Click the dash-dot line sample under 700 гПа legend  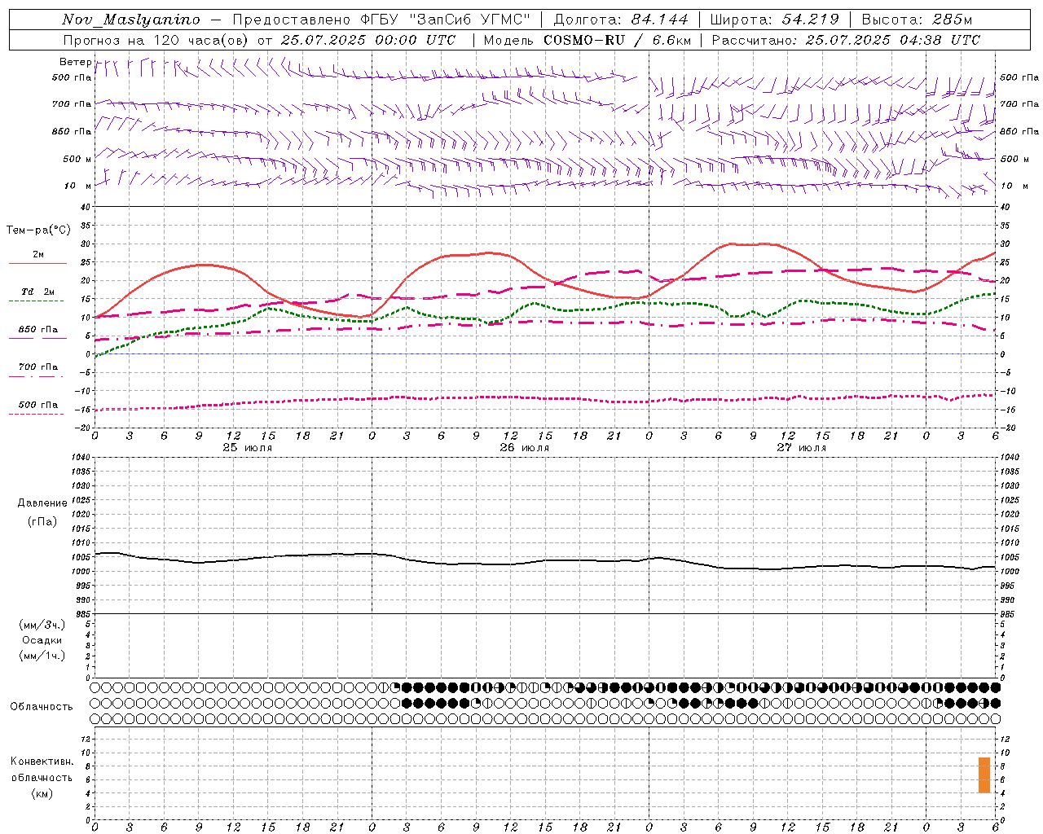point(37,376)
